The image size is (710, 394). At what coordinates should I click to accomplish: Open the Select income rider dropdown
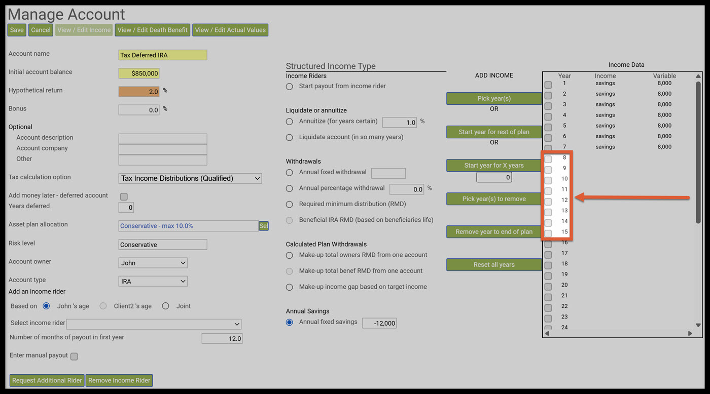point(154,324)
